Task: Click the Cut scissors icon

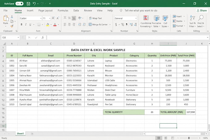Action: [12, 17]
